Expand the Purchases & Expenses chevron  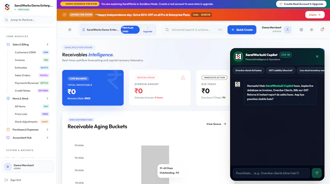47,130
